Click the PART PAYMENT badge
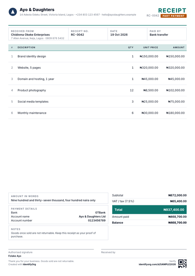The height and width of the screenshot is (276, 195). 173,16
